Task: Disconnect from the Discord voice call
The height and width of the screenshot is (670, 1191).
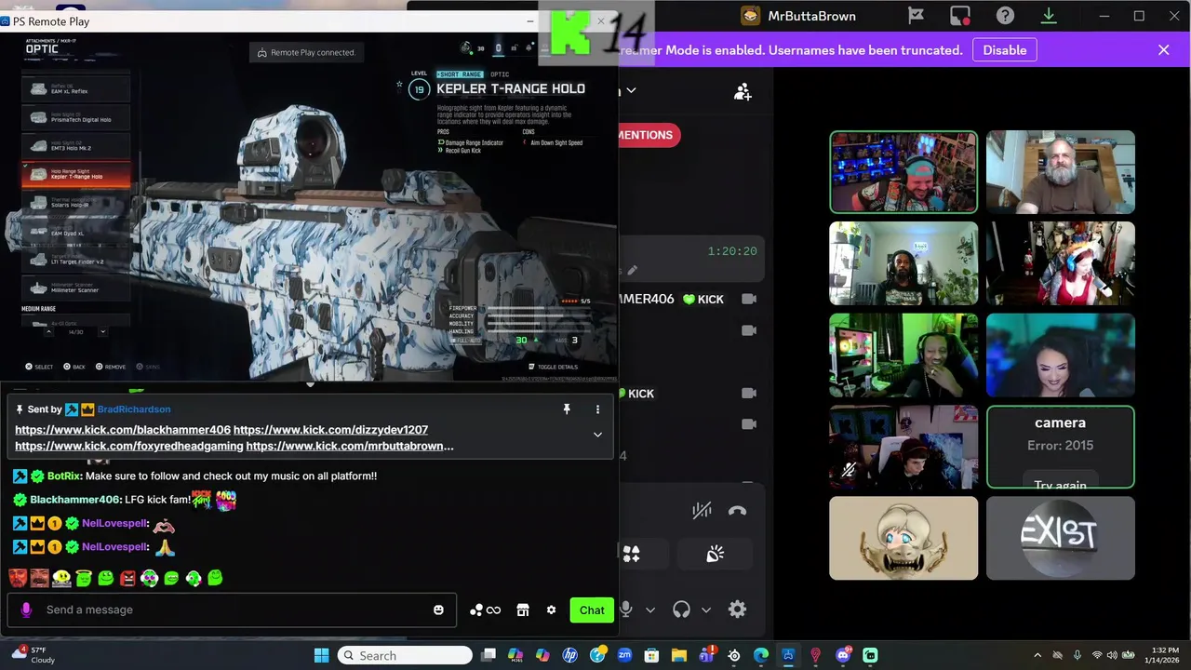Action: click(x=737, y=510)
